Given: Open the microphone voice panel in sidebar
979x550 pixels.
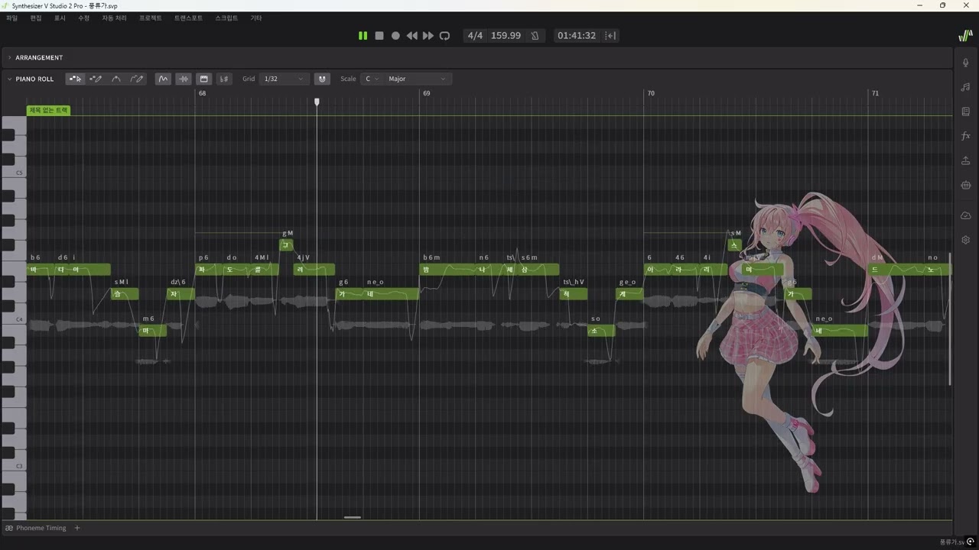Looking at the screenshot, I should [x=966, y=63].
